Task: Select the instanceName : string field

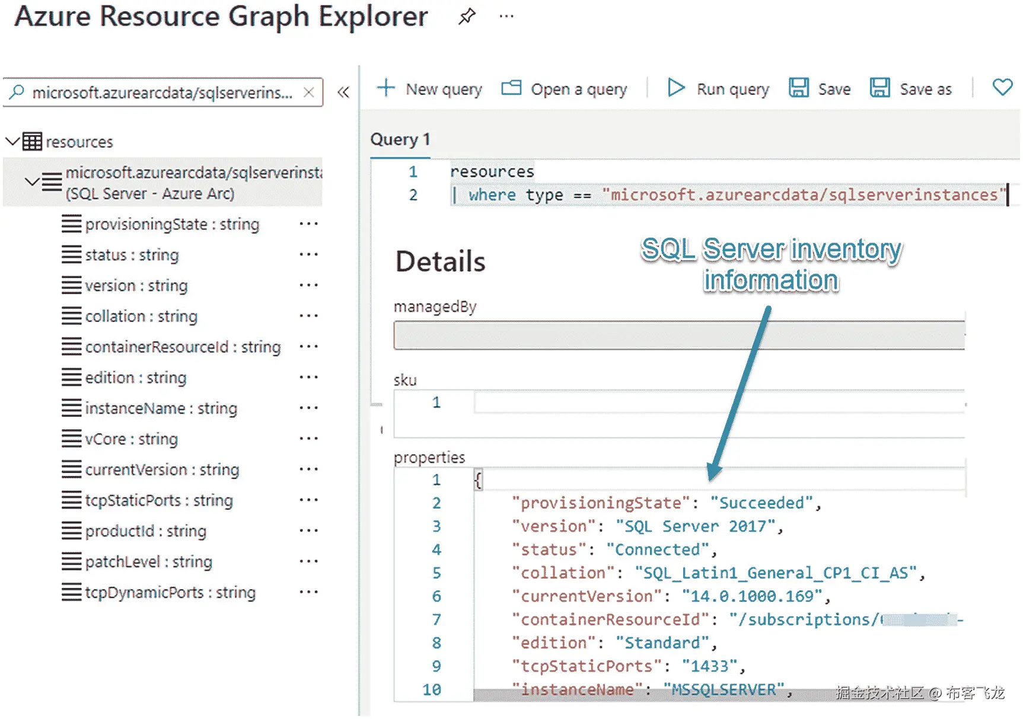Action: [161, 408]
